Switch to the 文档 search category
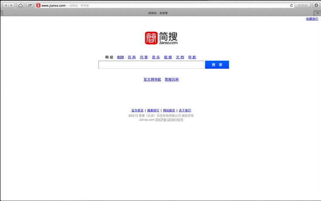Screen dimensions: 321x201 (180, 57)
